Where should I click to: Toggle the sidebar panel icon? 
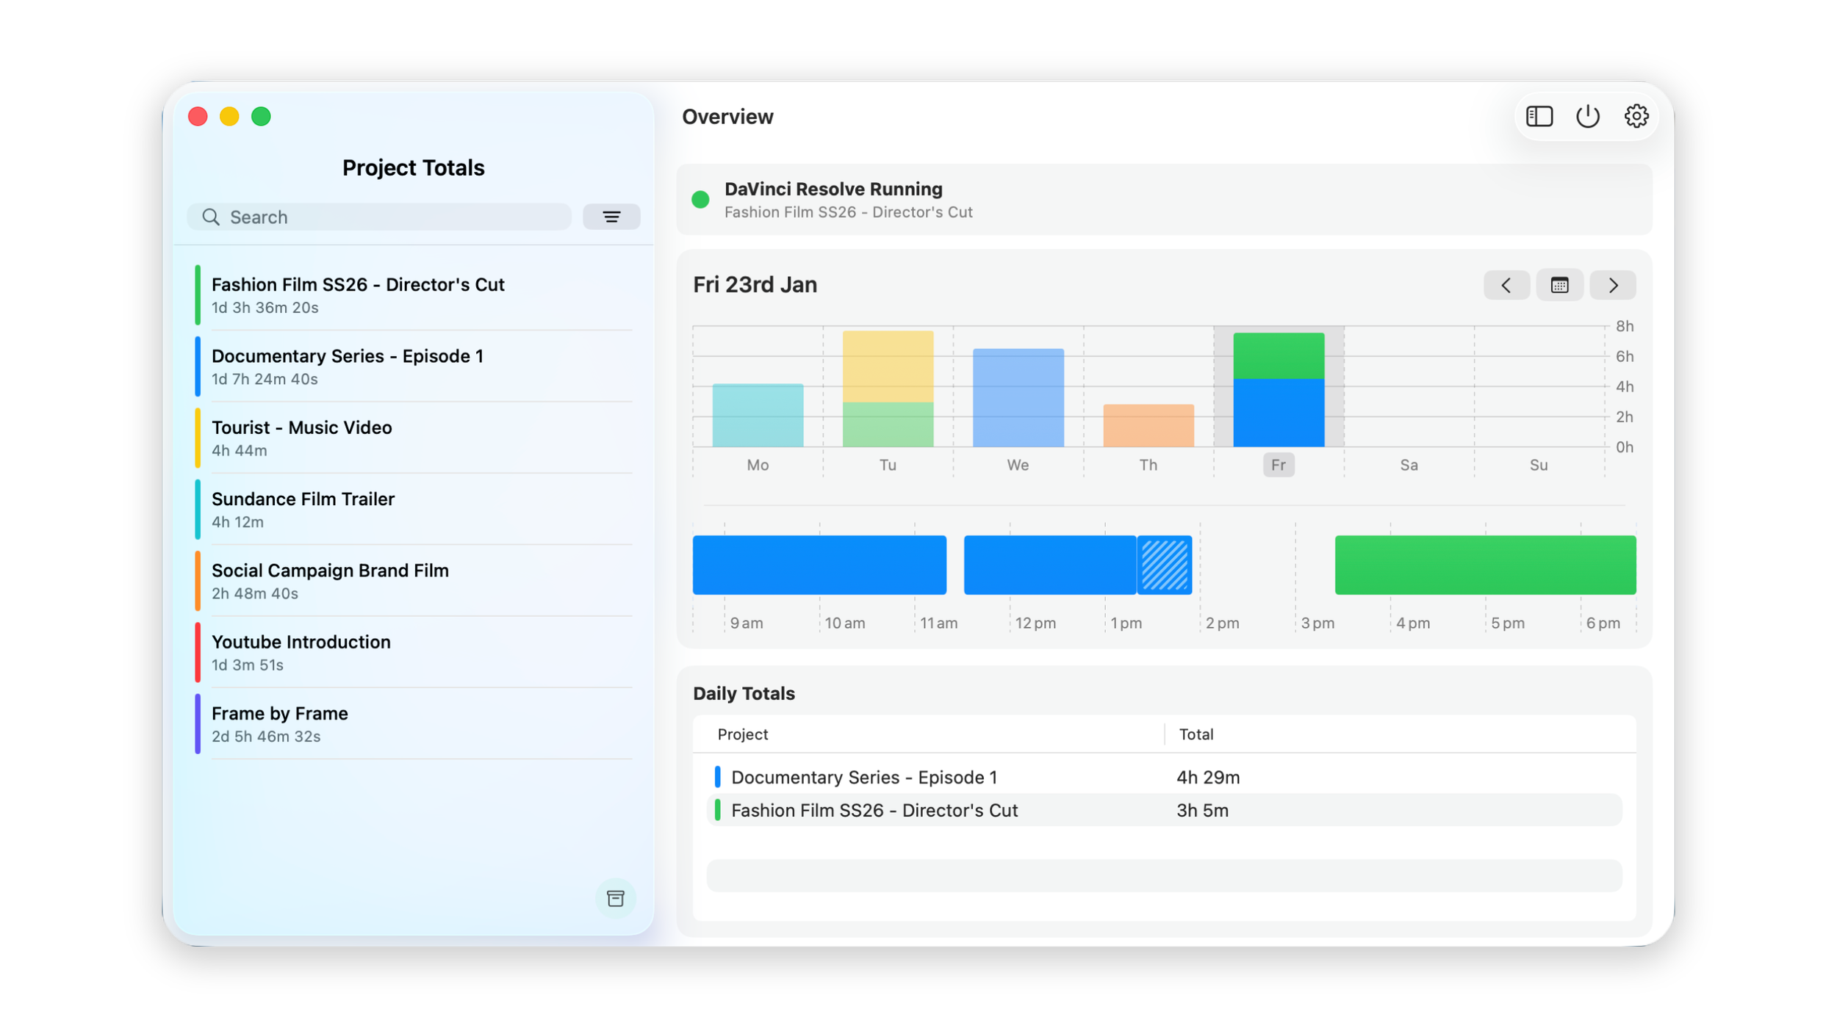point(1539,116)
